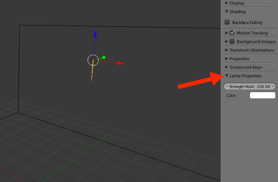Click the red X-axis manipulator arrow

[x=121, y=63]
